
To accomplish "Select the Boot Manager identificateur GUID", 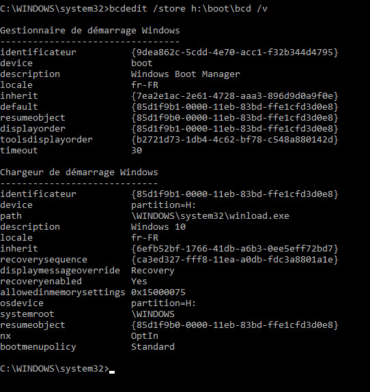I will click(x=235, y=52).
